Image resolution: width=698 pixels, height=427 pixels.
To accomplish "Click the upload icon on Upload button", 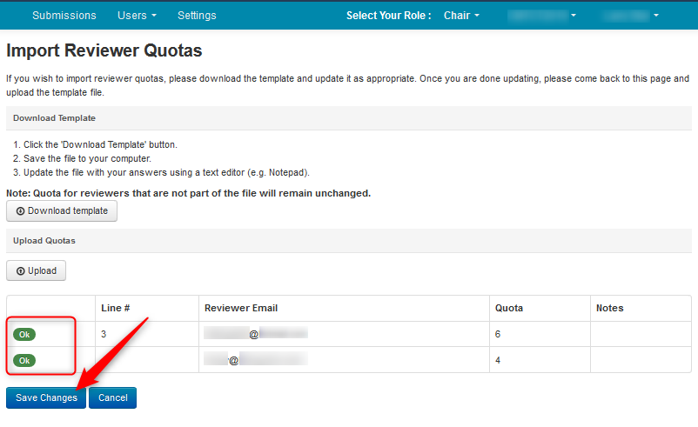I will (x=21, y=271).
